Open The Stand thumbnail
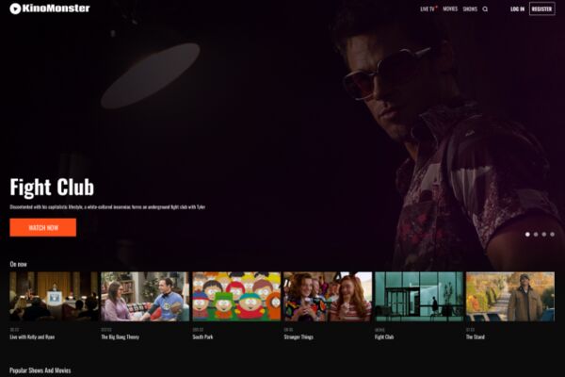This screenshot has width=565, height=377. (510, 297)
